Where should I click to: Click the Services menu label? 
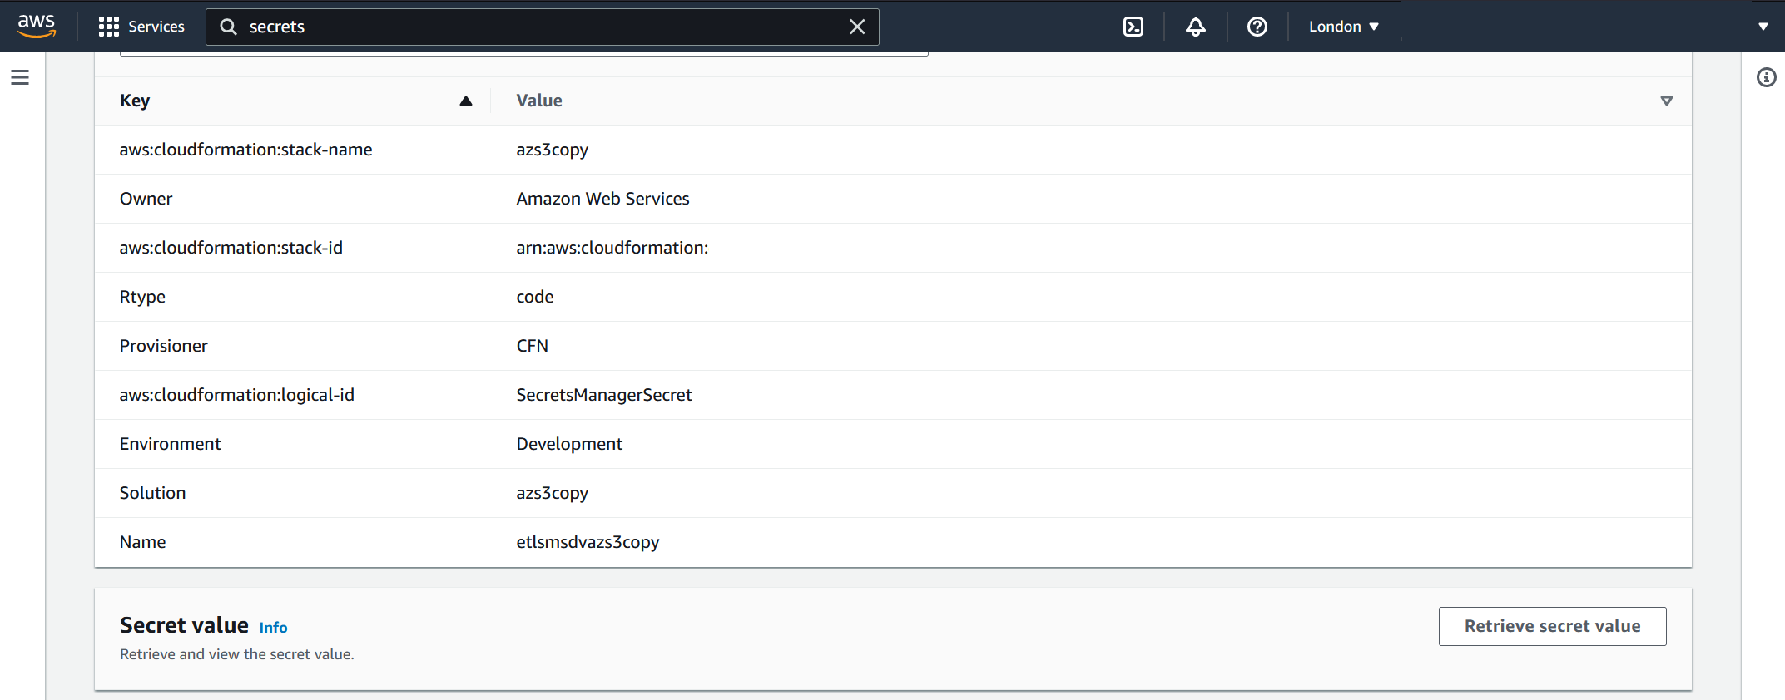[156, 27]
